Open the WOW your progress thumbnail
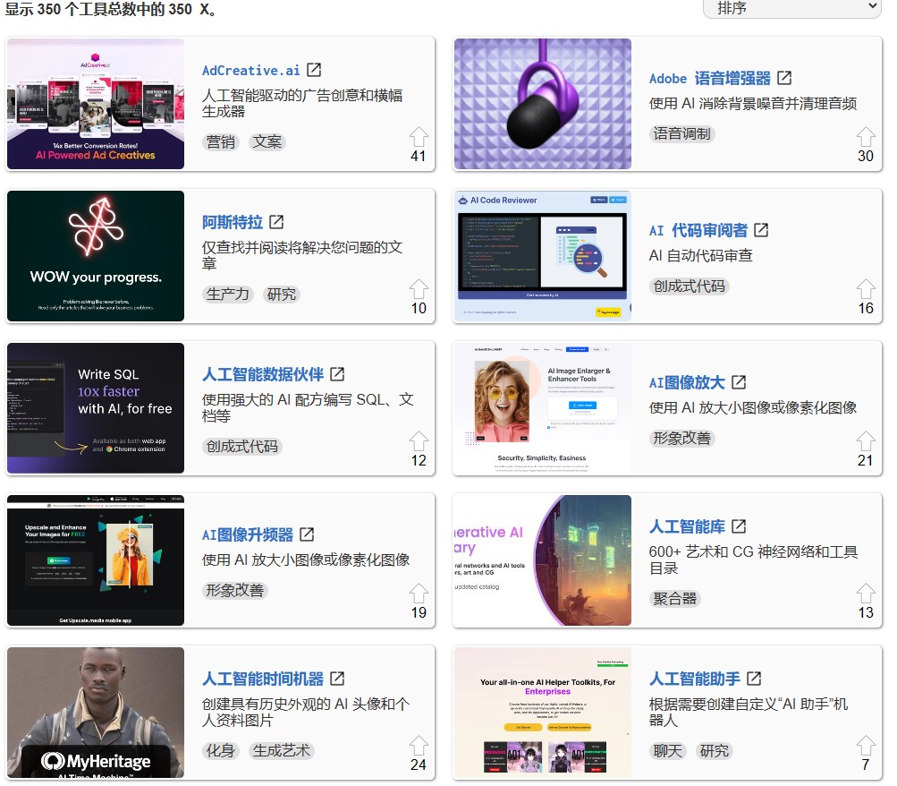897x786 pixels. (96, 256)
